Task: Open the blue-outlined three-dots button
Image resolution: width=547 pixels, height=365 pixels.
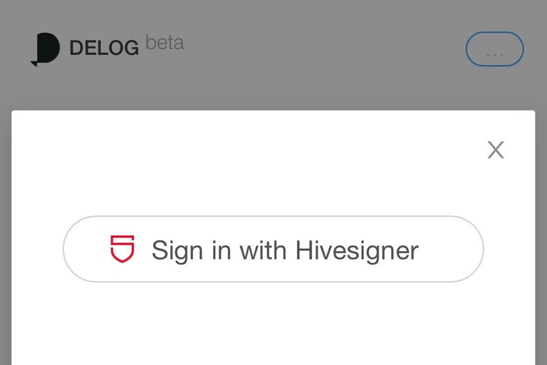Action: [x=495, y=49]
